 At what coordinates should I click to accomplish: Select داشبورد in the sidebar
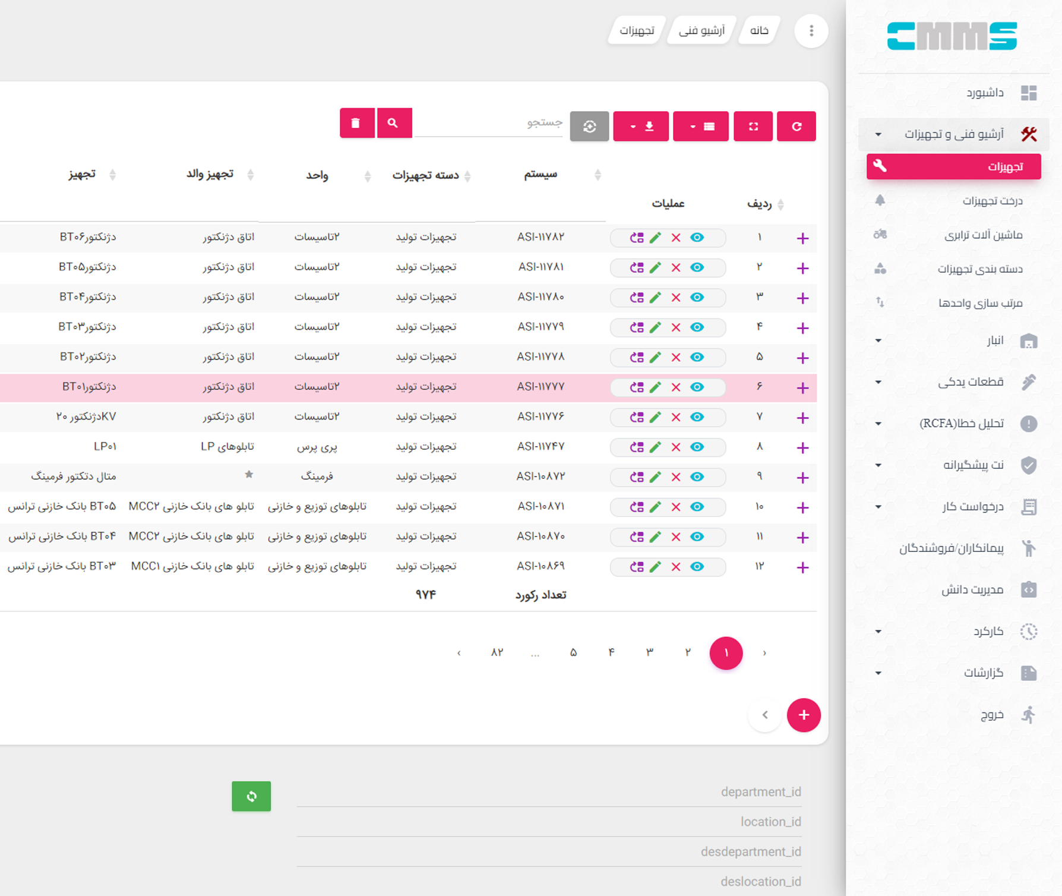tap(984, 93)
